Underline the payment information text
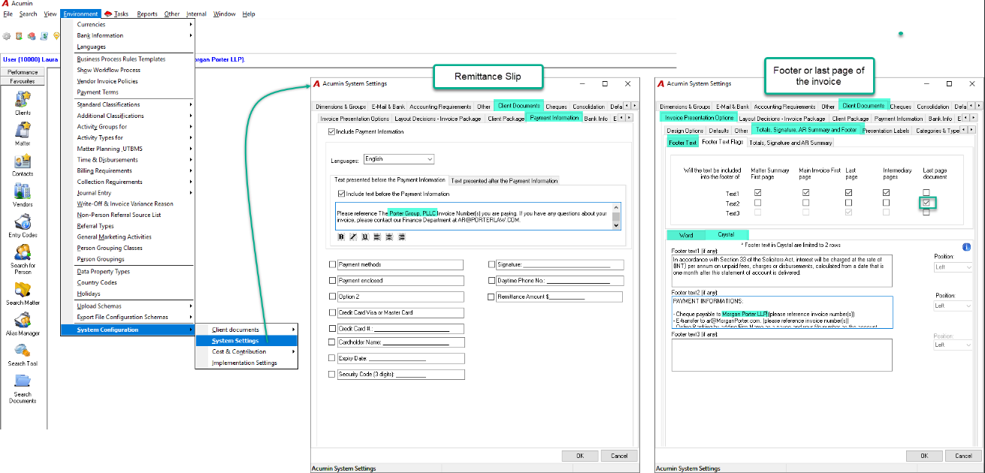985x473 pixels. 365,236
